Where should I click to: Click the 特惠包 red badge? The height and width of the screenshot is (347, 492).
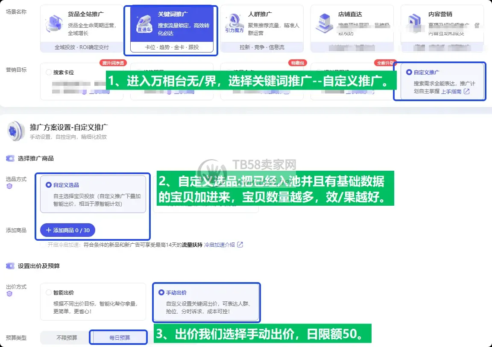coord(297,63)
